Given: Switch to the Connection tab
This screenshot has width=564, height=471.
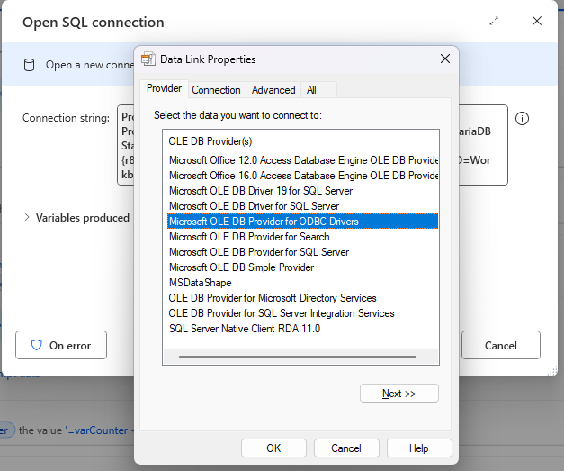Looking at the screenshot, I should (x=216, y=89).
